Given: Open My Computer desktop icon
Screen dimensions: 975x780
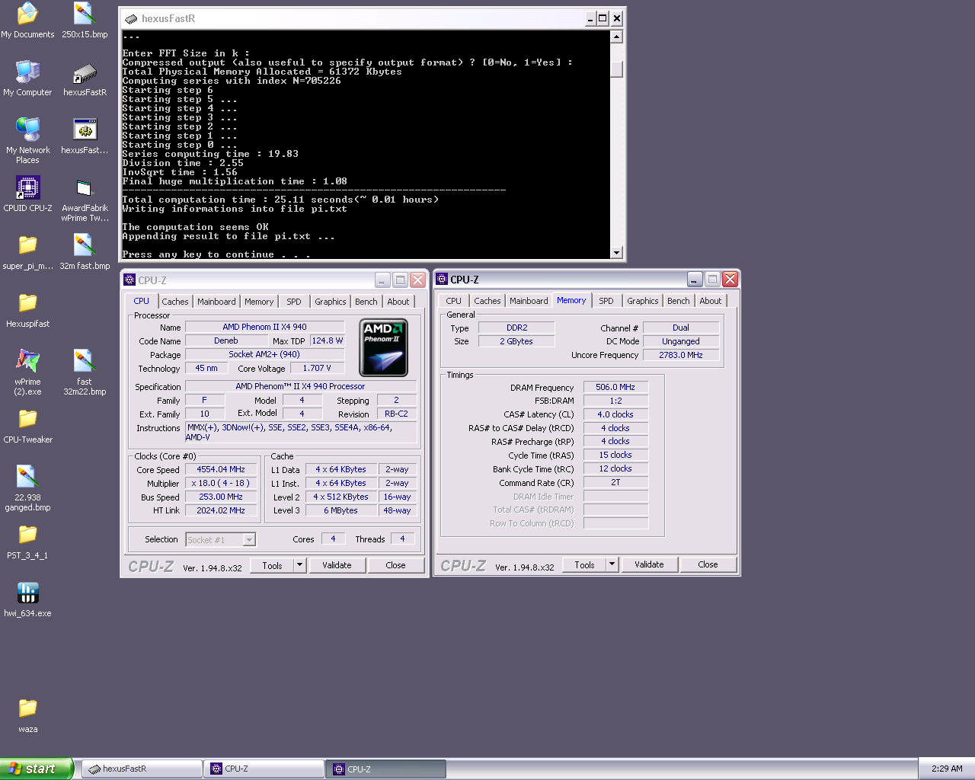Looking at the screenshot, I should coord(27,78).
